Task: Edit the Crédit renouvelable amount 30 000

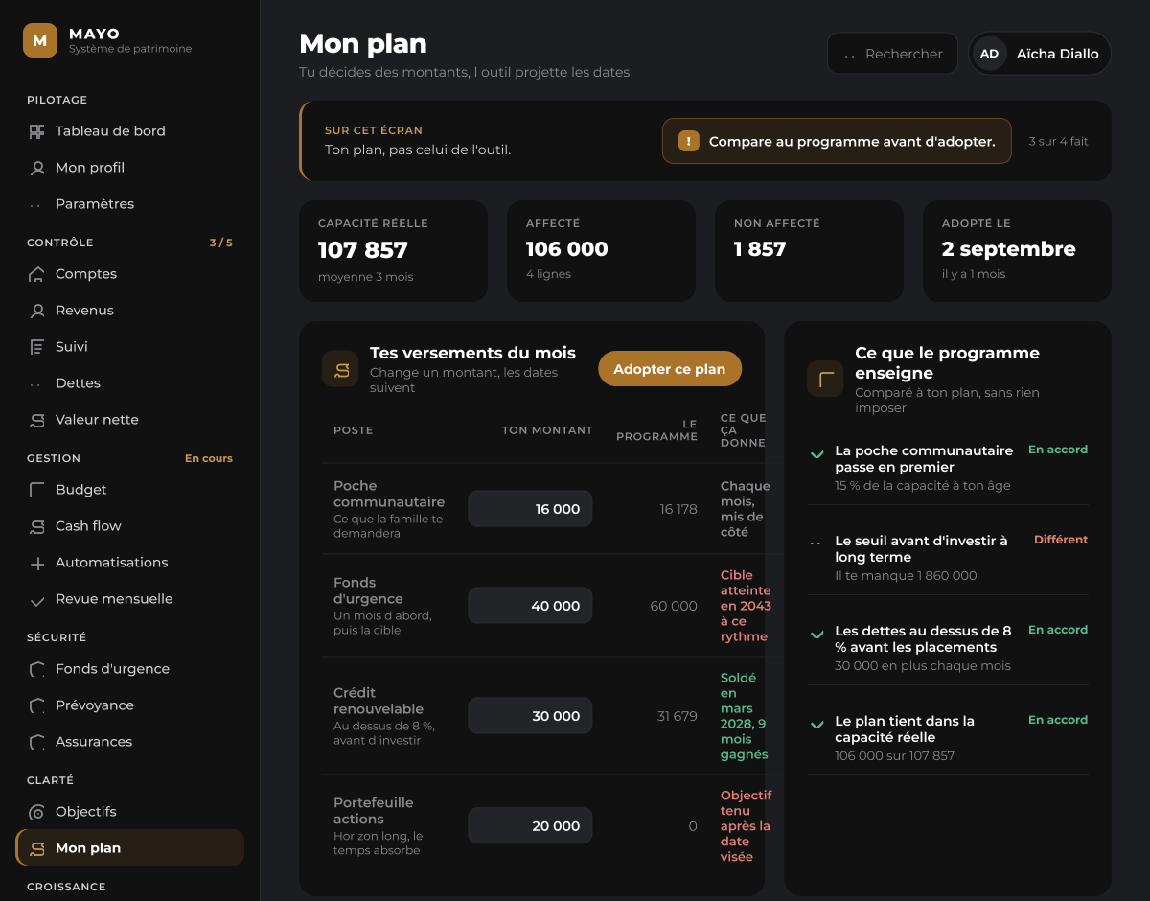Action: (530, 716)
